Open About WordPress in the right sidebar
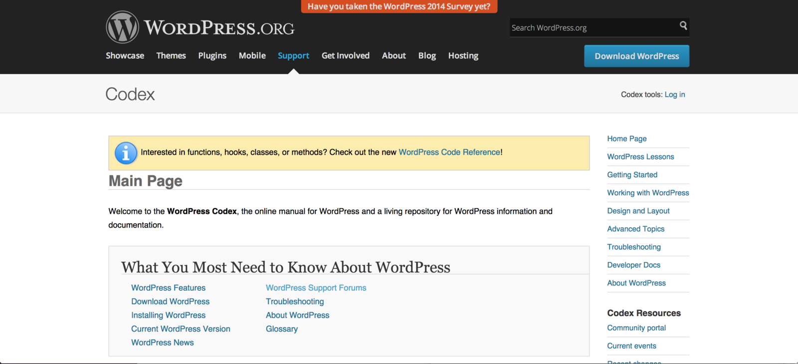The image size is (798, 364). 636,283
